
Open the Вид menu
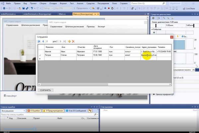25,3
